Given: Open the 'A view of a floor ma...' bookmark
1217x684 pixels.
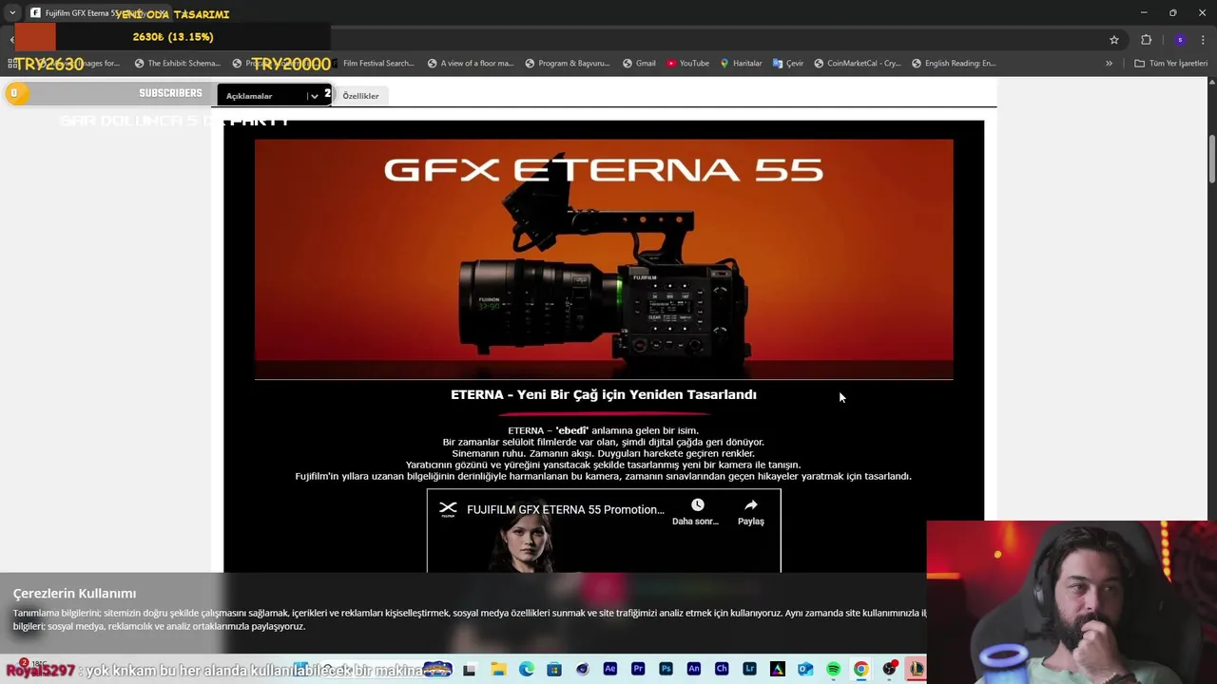Looking at the screenshot, I should click(470, 64).
